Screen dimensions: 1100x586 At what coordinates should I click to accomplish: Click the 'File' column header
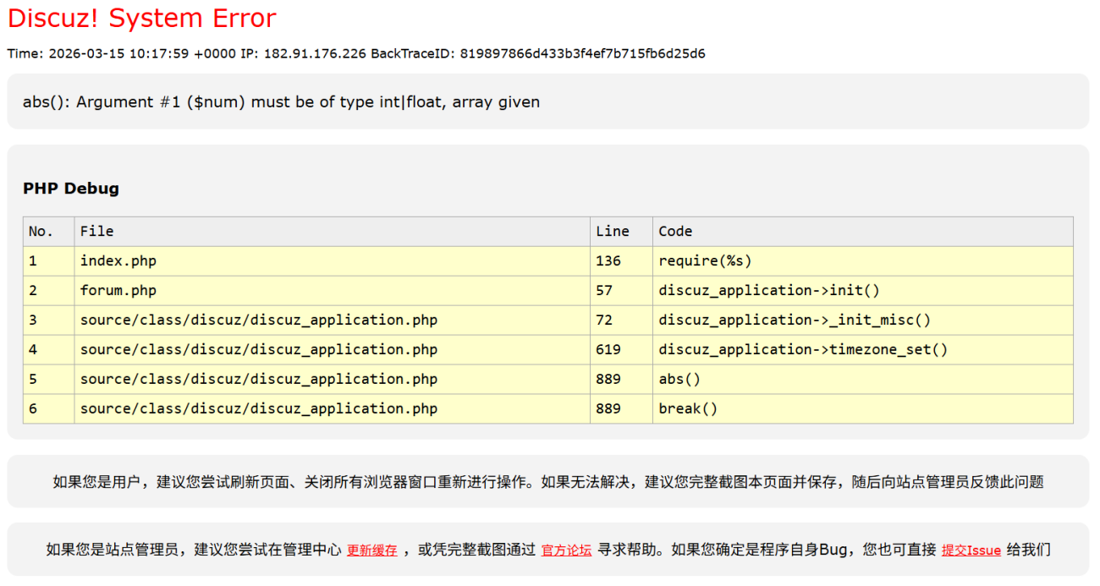(333, 232)
